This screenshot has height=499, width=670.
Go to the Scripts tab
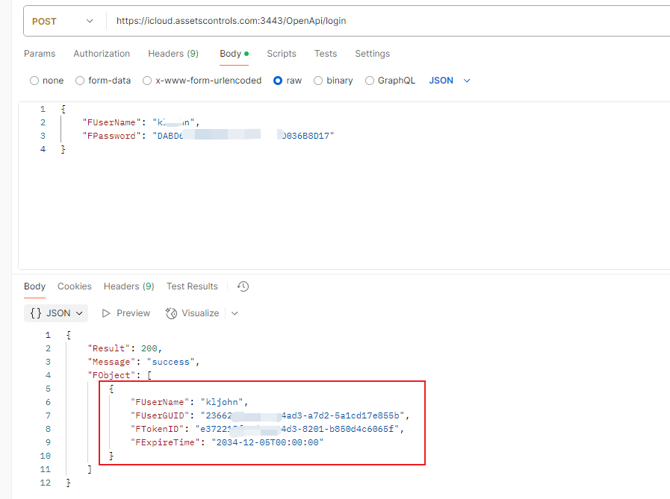[x=282, y=54]
